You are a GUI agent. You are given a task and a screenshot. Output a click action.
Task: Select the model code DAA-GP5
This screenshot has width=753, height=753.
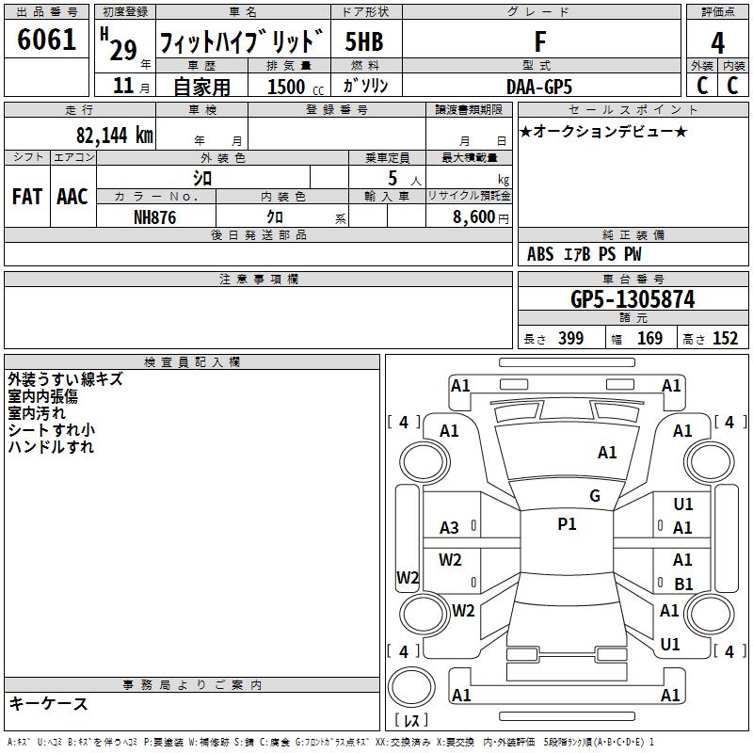(x=539, y=87)
